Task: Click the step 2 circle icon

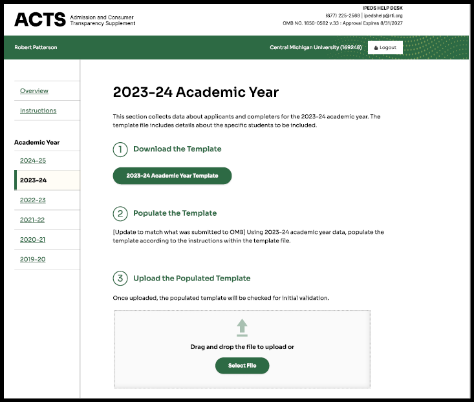Action: [x=120, y=213]
